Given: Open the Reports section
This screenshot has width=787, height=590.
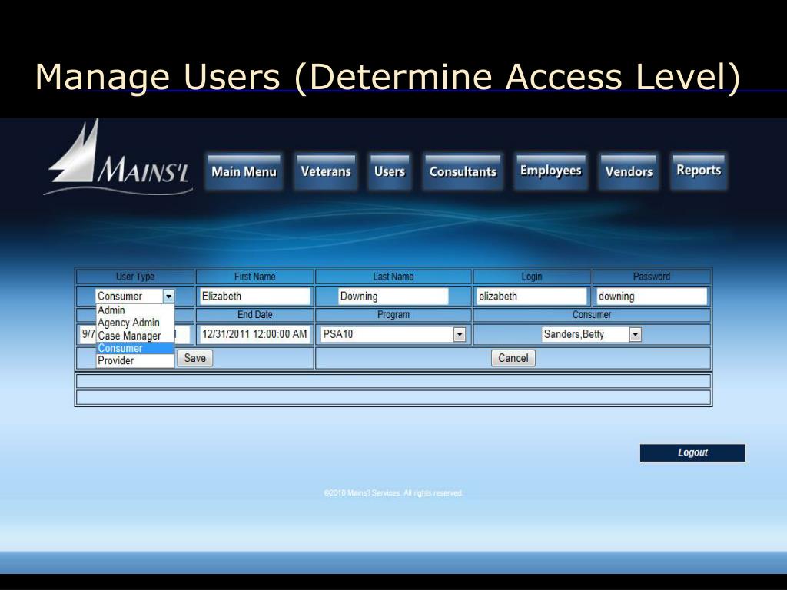Looking at the screenshot, I should (699, 171).
